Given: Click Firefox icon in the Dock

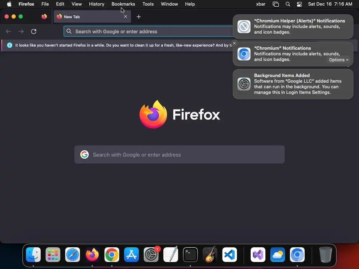Looking at the screenshot, I should (92, 255).
